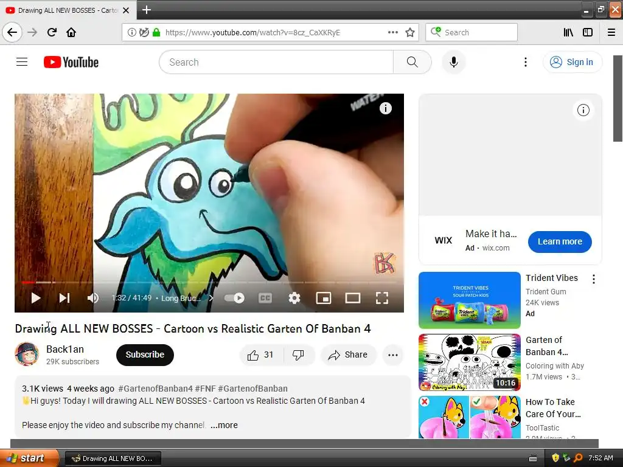Open the page actions three-dot menu
The width and height of the screenshot is (623, 467).
pyautogui.click(x=393, y=32)
